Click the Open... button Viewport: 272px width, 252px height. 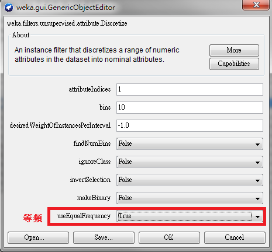pos(38,237)
